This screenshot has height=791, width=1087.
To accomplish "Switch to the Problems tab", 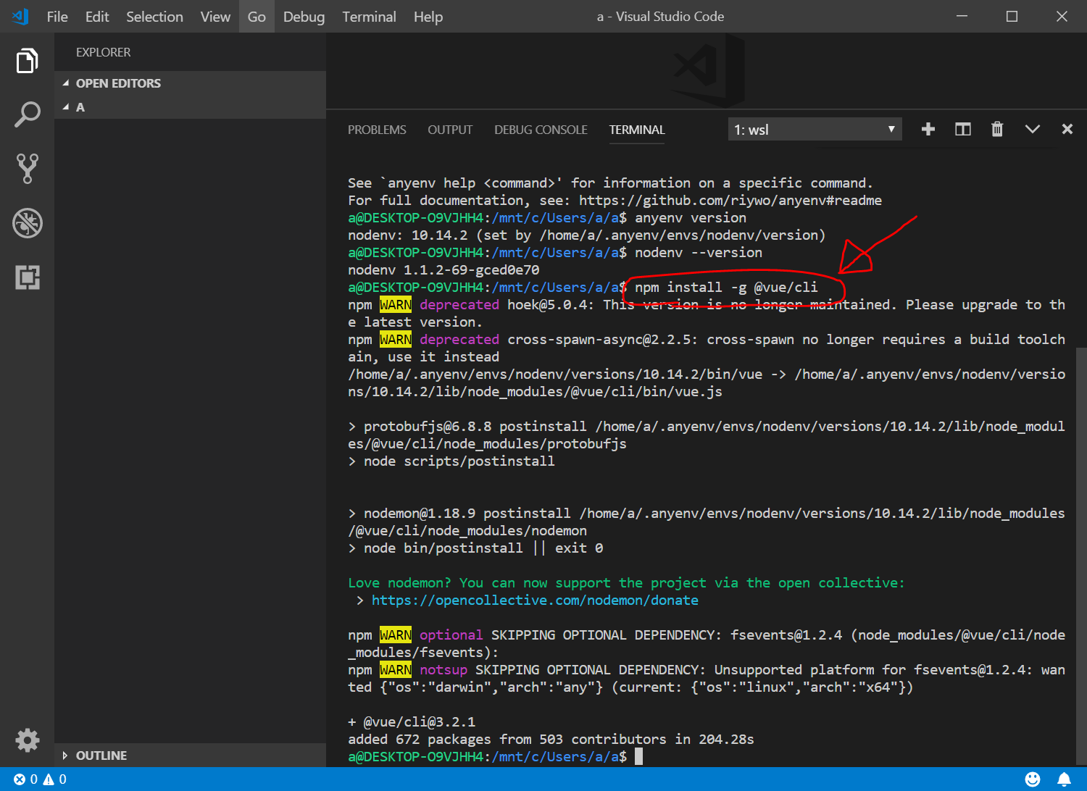I will pos(377,130).
